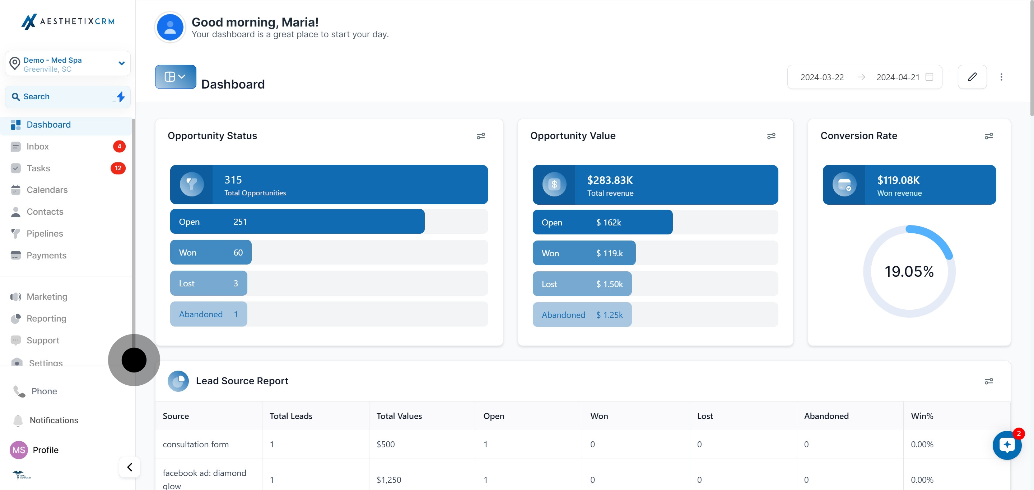This screenshot has width=1034, height=490.
Task: Go to Inbox in the sidebar
Action: pyautogui.click(x=38, y=147)
